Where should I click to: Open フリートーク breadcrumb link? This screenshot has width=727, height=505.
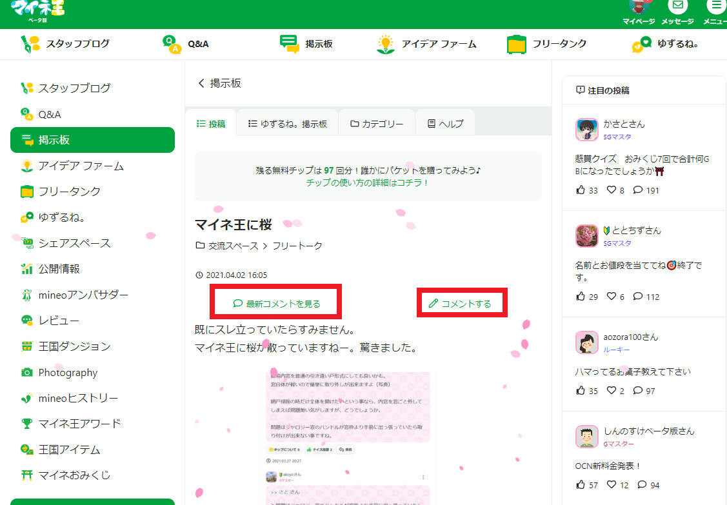297,246
